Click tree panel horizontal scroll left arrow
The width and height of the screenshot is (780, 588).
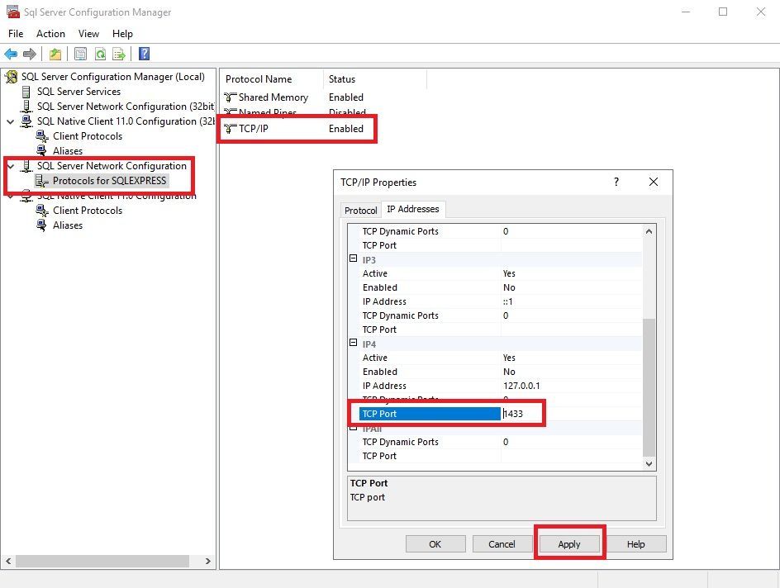[x=8, y=561]
